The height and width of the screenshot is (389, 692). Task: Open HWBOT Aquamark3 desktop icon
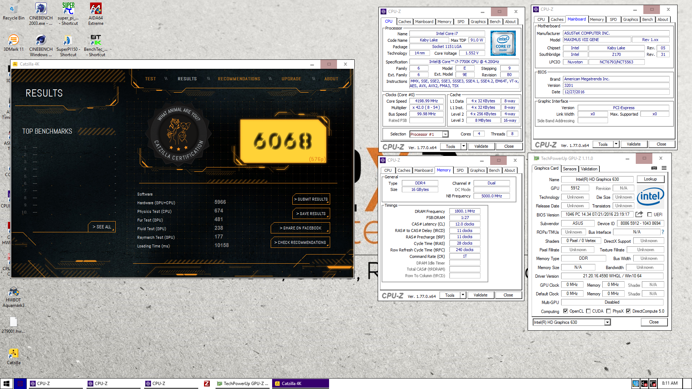[13, 297]
